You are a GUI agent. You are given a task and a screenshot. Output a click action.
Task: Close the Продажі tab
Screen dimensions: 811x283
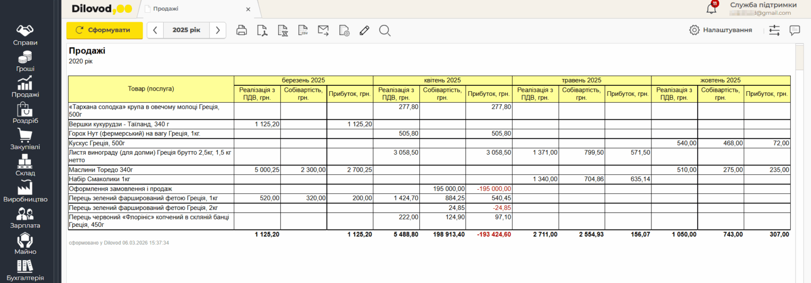[248, 9]
